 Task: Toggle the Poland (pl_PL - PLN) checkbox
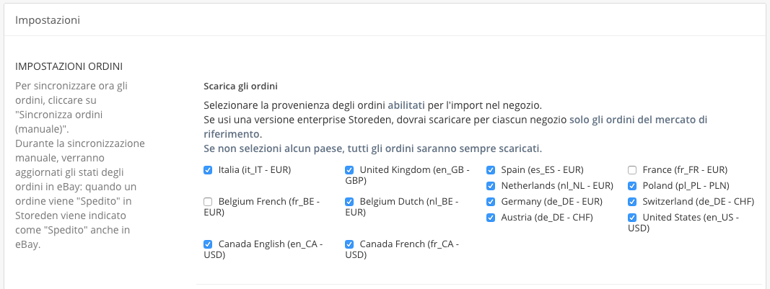tap(632, 186)
